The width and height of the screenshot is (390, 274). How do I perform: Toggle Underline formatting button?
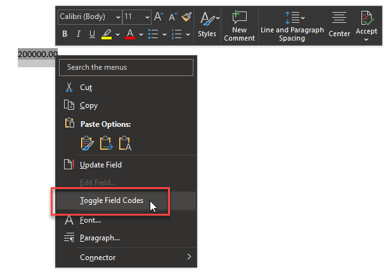pyautogui.click(x=92, y=34)
